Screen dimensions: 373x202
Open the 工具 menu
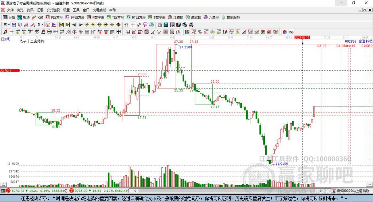(x=76, y=10)
